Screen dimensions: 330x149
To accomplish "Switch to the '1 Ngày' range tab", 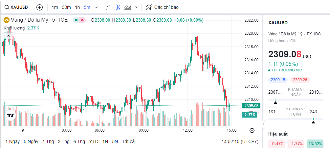I will coord(12,141).
